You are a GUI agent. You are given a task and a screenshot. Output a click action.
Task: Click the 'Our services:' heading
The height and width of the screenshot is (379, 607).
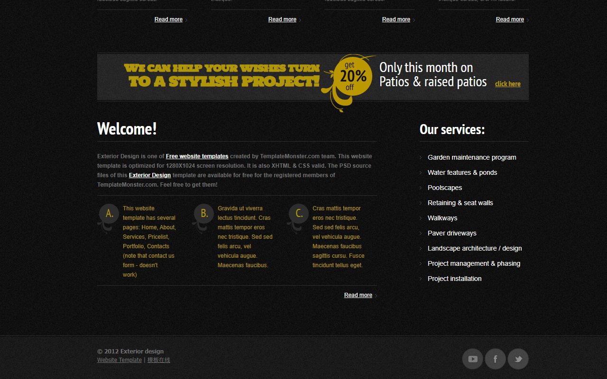(x=452, y=129)
